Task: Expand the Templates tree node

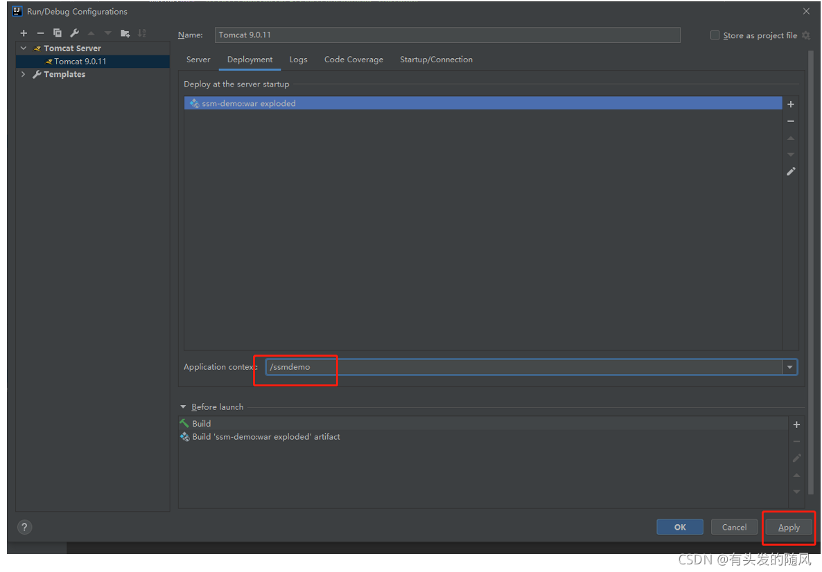Action: tap(24, 74)
